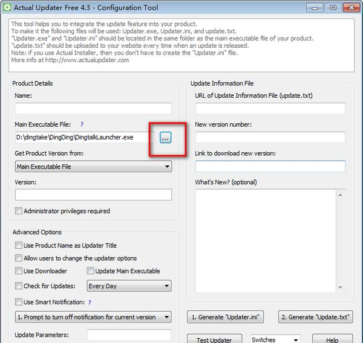
Task: Click the Actual Updater app icon in title bar
Action: [x=7, y=7]
